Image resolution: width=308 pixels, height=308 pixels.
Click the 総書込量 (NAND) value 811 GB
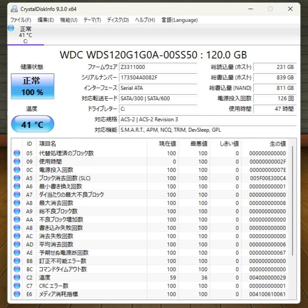click(x=275, y=88)
